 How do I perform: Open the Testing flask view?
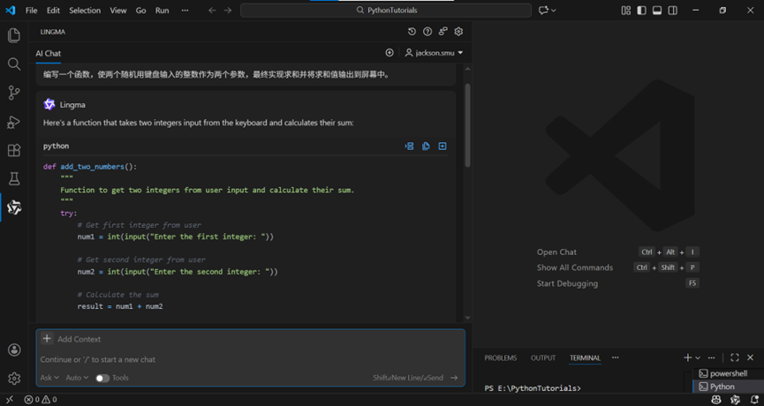click(14, 179)
